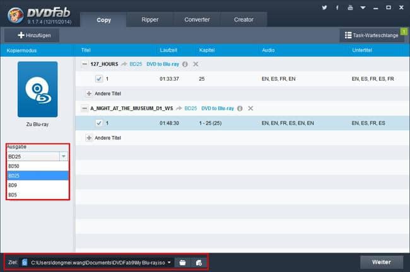The image size is (410, 272).
Task: Switch to the Converter tab
Action: (x=197, y=20)
